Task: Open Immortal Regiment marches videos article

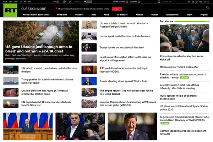Action: click(x=128, y=103)
